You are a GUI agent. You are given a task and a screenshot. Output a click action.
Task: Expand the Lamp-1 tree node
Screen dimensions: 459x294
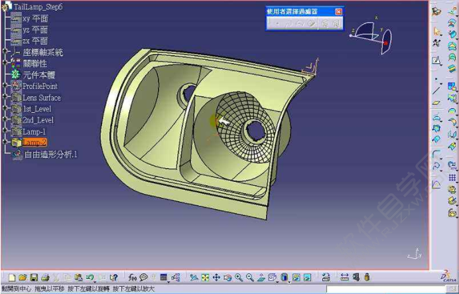coord(5,131)
